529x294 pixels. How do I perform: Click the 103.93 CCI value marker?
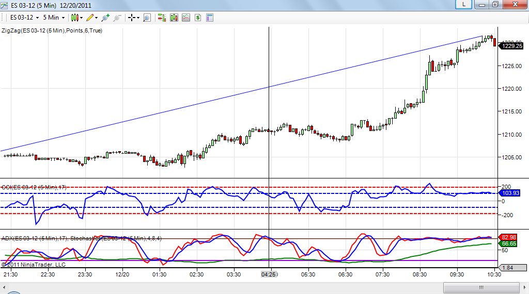click(509, 193)
